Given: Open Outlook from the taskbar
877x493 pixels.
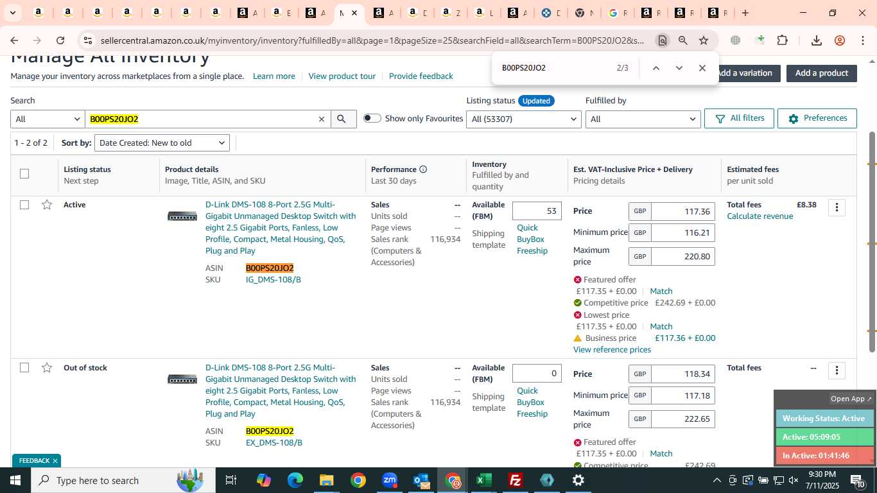Looking at the screenshot, I should point(421,480).
